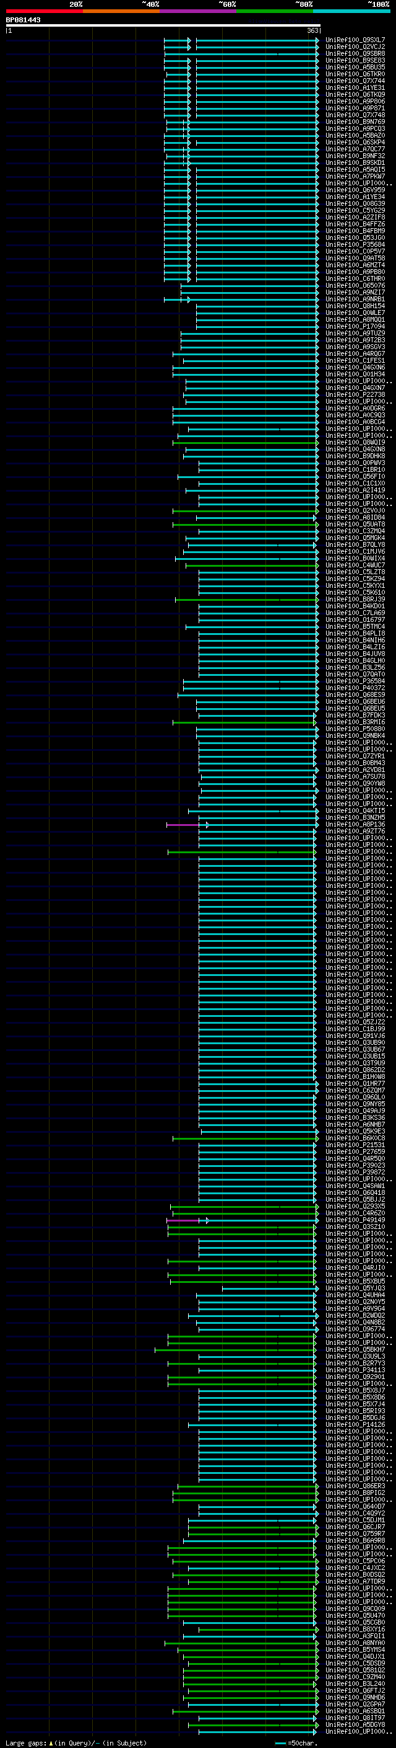The image size is (396, 1748).
Task: Select the UniRef100_P40372 hit label
Action: click(x=355, y=688)
